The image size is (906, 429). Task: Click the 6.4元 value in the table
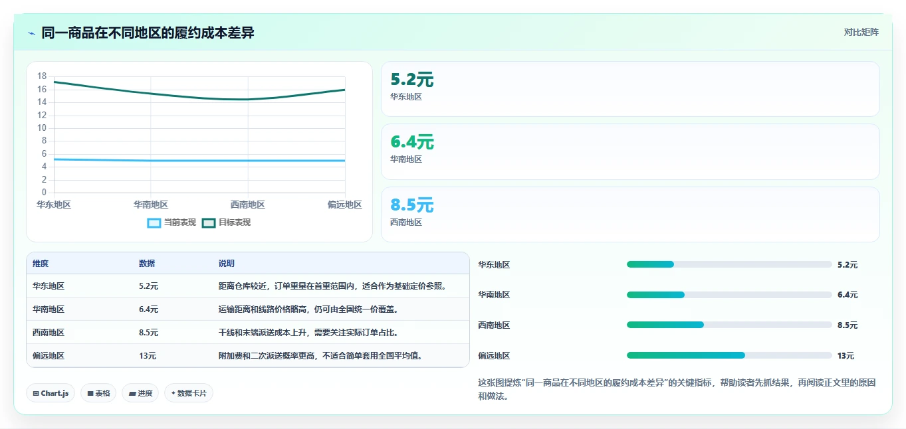pyautogui.click(x=149, y=309)
